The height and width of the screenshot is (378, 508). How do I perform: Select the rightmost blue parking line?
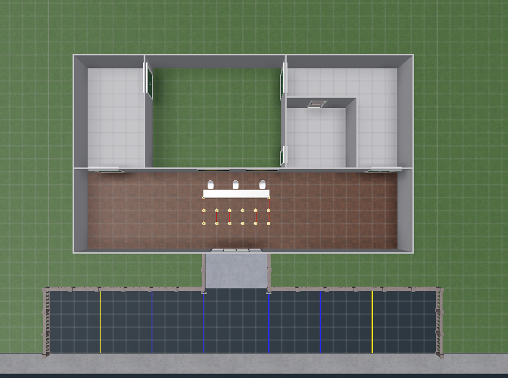320,322
